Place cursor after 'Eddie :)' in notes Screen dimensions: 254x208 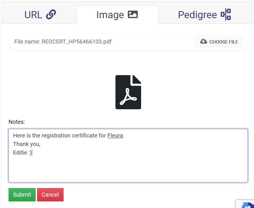coord(32,153)
